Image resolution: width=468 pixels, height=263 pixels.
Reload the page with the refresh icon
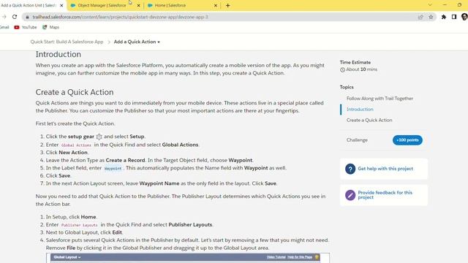tap(15, 17)
